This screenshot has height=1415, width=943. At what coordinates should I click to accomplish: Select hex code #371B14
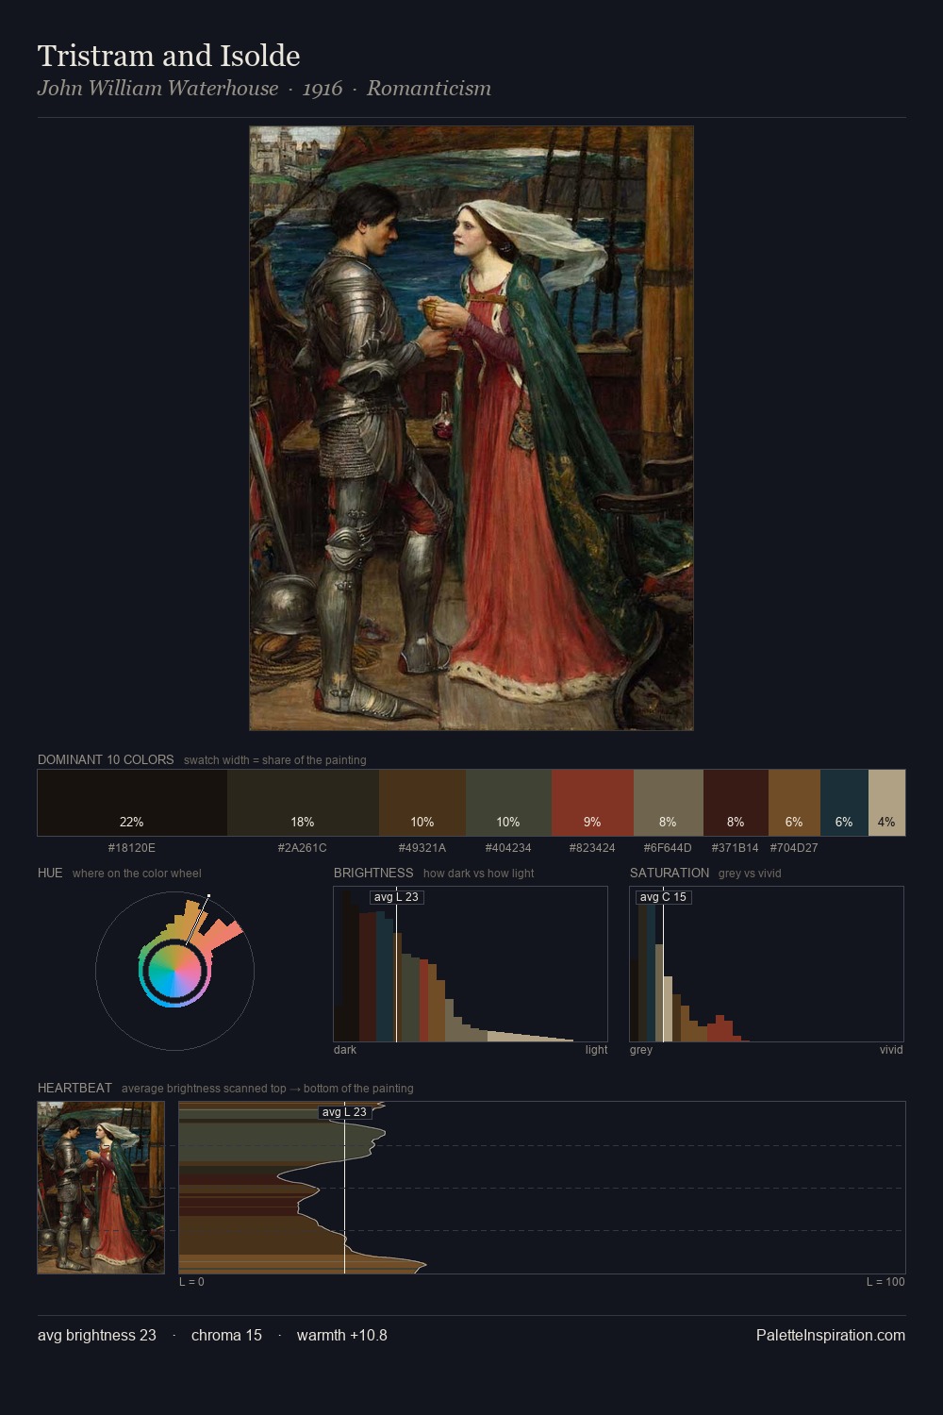tap(735, 848)
